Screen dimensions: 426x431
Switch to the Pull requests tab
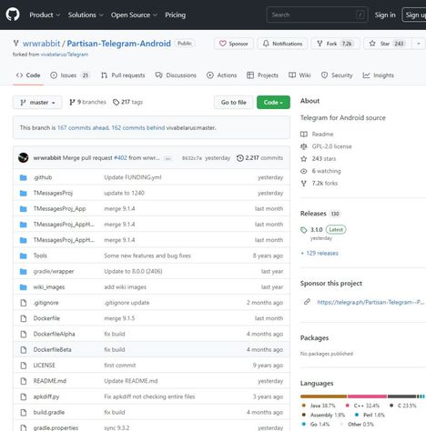point(123,75)
